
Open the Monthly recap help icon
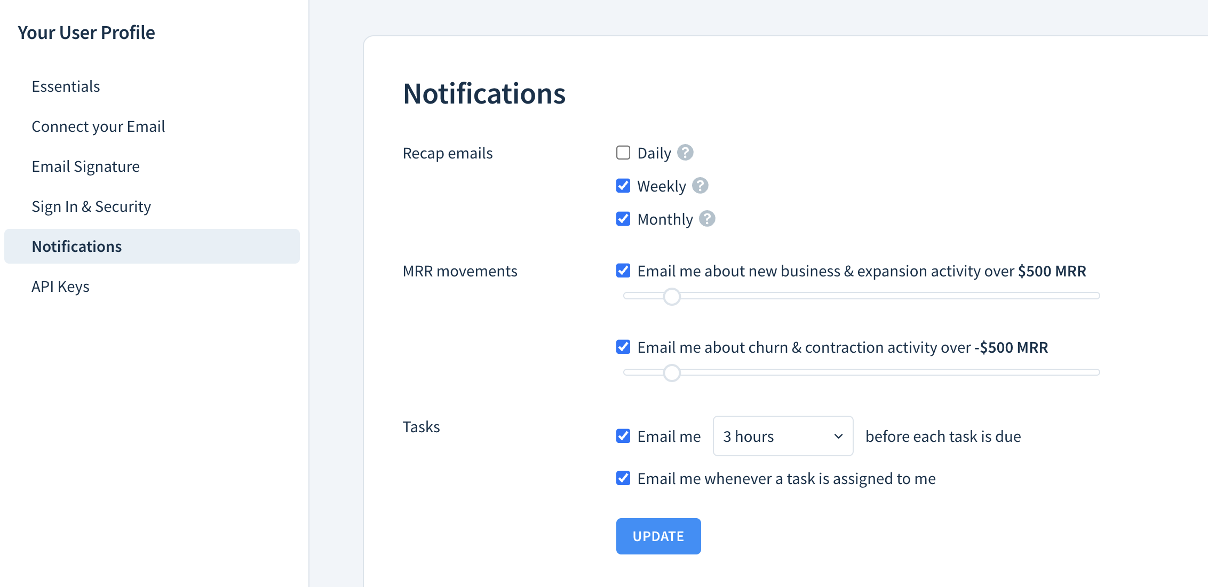coord(707,219)
